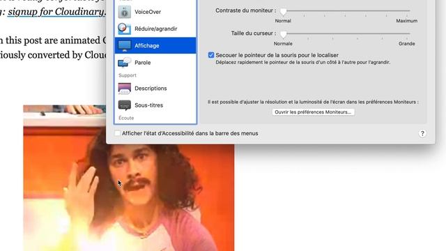The image size is (446, 251).
Task: Follow the signup for Cloudinary link
Action: 56,12
